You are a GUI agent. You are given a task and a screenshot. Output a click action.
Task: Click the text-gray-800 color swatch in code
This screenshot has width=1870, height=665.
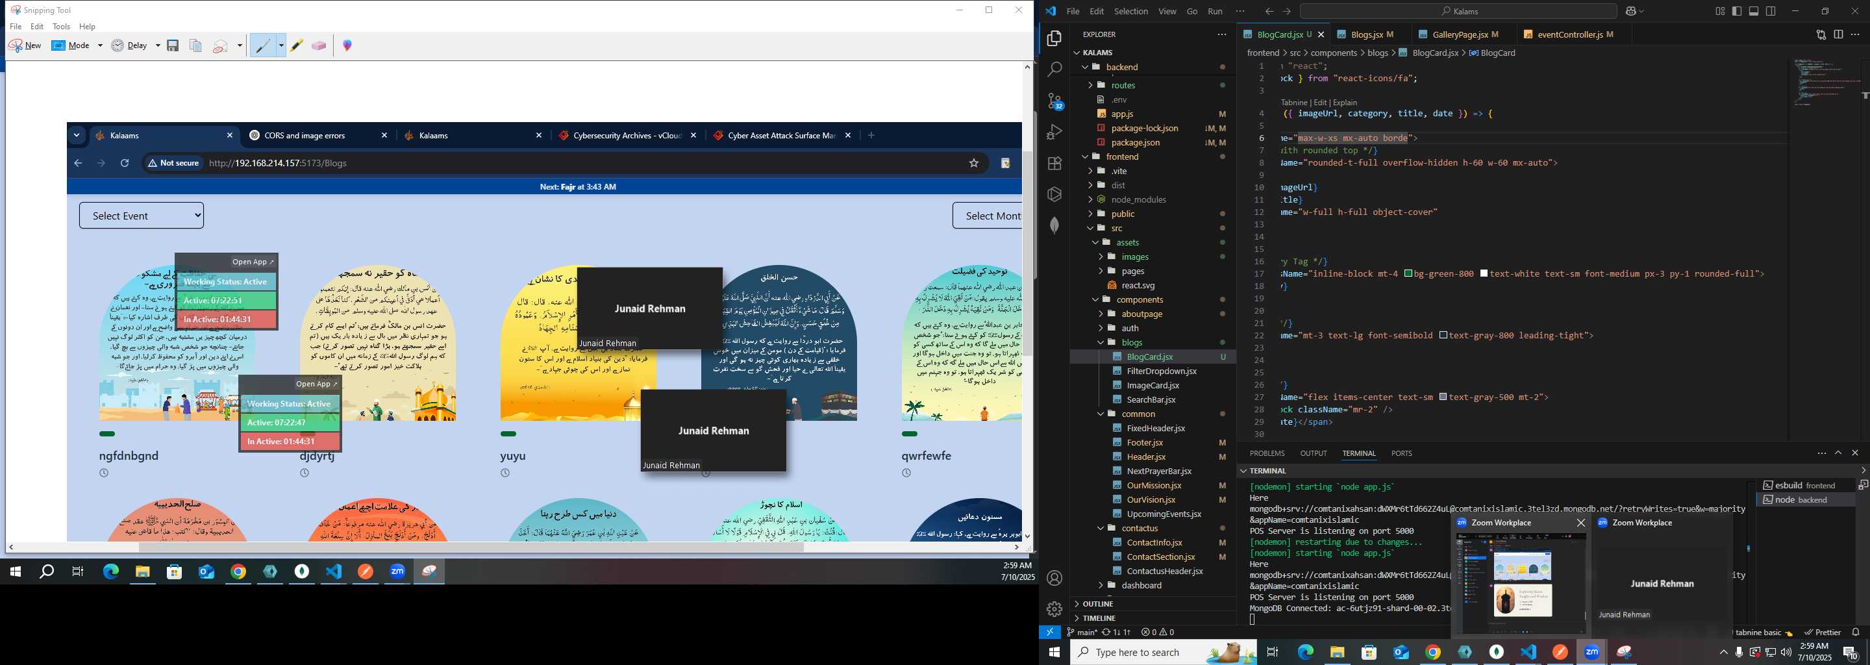1443,335
